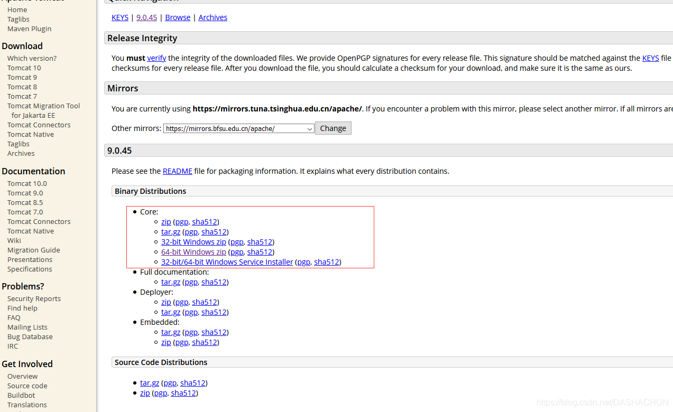Image resolution: width=673 pixels, height=412 pixels.
Task: Open pgp for 32-bit Windows zip
Action: [x=237, y=242]
